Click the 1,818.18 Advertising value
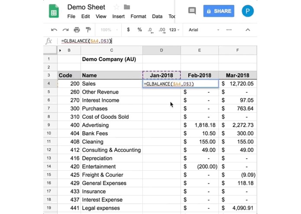This screenshot has width=301, height=214. pyautogui.click(x=200, y=125)
